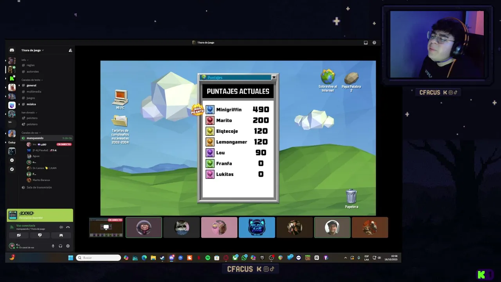The height and width of the screenshot is (282, 501).
Task: Open Discord user settings gear
Action: pyautogui.click(x=68, y=246)
